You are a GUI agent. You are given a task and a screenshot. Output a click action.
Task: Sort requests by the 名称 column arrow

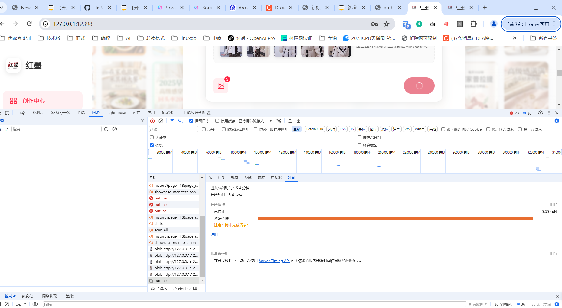coord(202,177)
